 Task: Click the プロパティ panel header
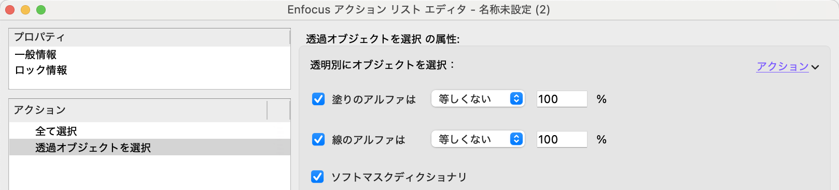pos(149,37)
